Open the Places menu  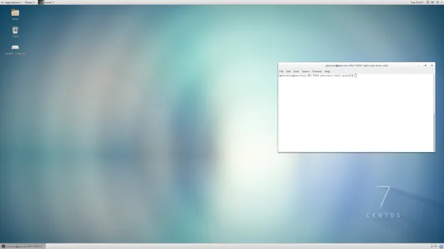(29, 2)
